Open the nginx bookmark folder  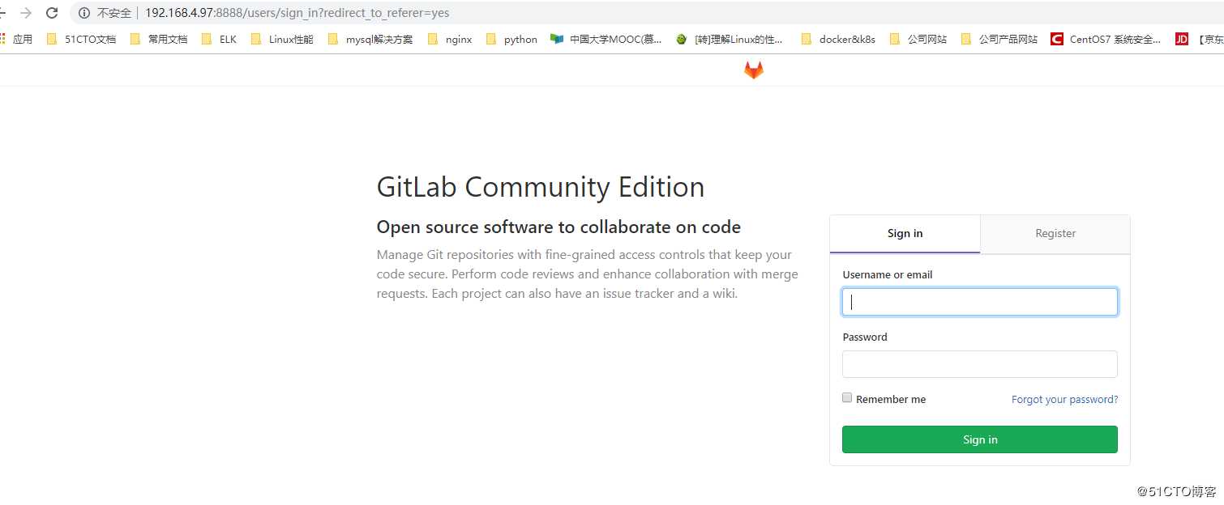(450, 39)
